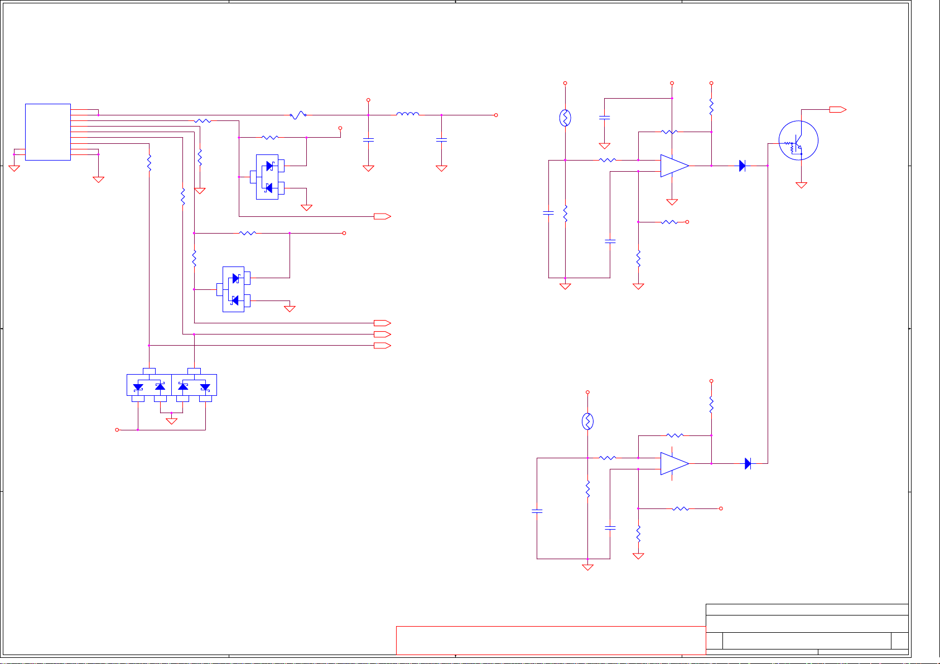940x664 pixels.
Task: Click the feedback resistor above the lower op-amp
Action: click(x=675, y=435)
